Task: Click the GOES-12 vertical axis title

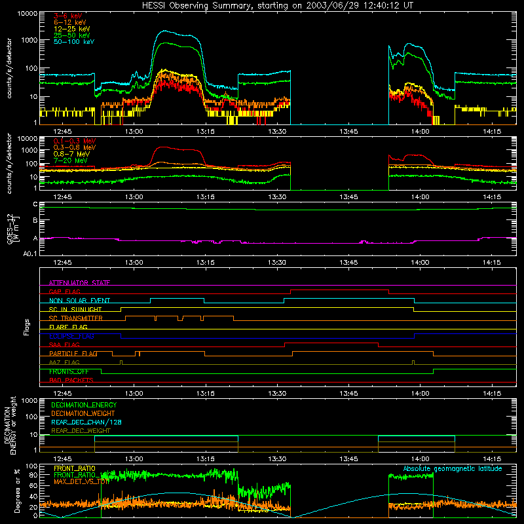Action: 12,229
